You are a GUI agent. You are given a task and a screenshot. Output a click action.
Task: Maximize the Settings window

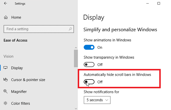pos(159,4)
